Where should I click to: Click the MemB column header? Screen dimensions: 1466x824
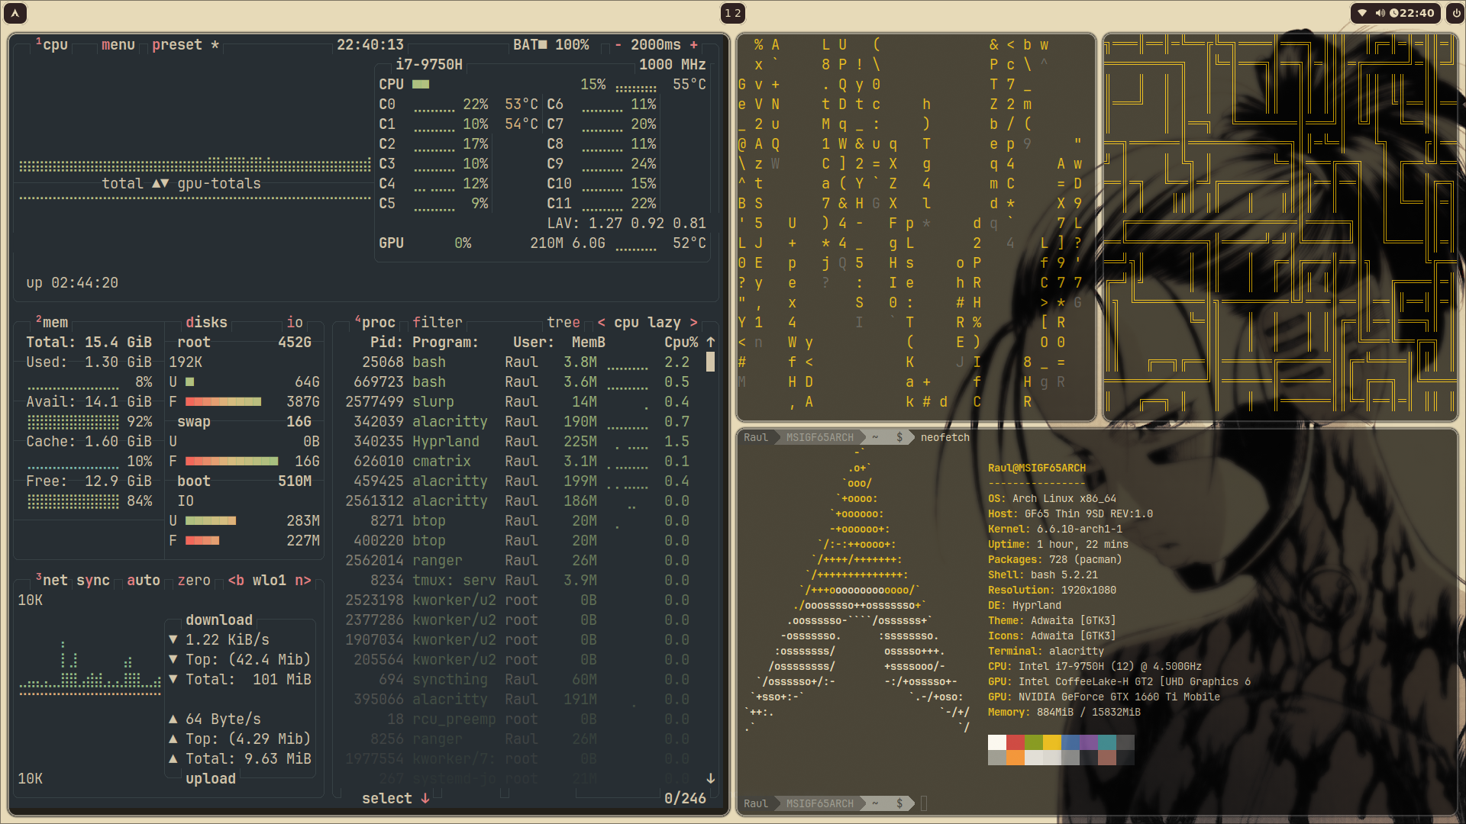[589, 343]
